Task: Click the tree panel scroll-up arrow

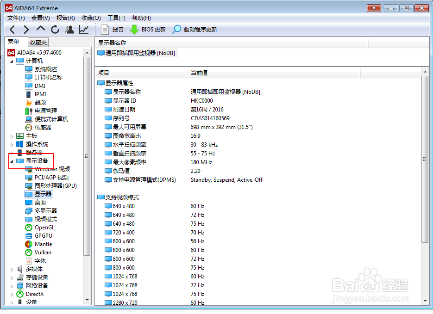Action: pos(87,53)
